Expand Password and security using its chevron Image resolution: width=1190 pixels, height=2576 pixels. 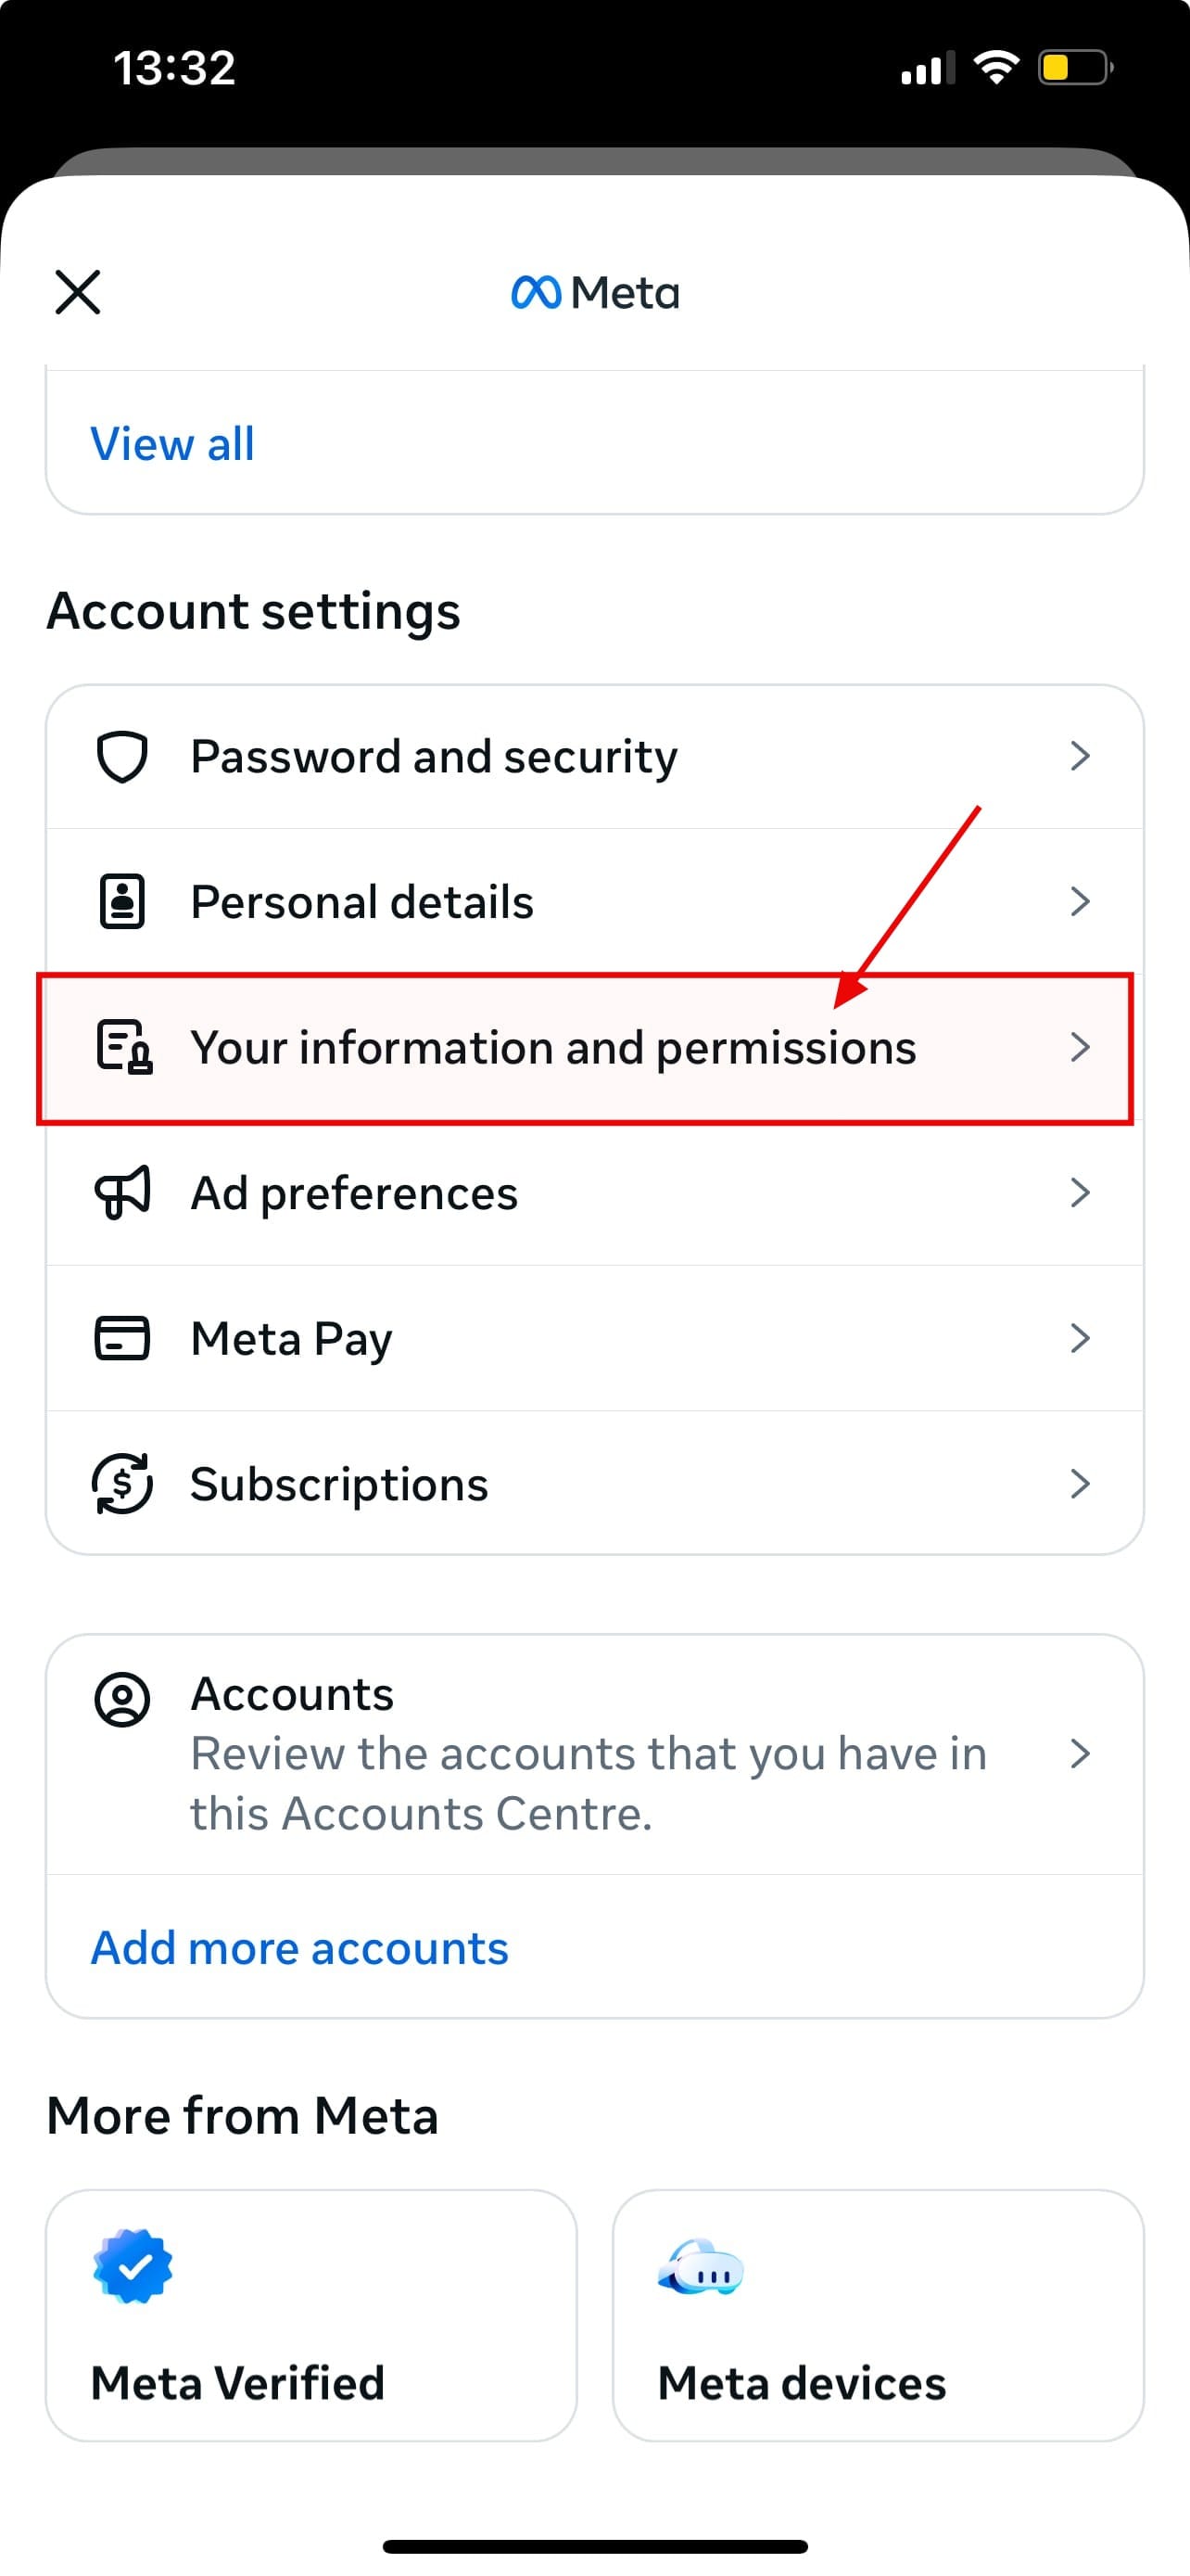coord(1079,756)
